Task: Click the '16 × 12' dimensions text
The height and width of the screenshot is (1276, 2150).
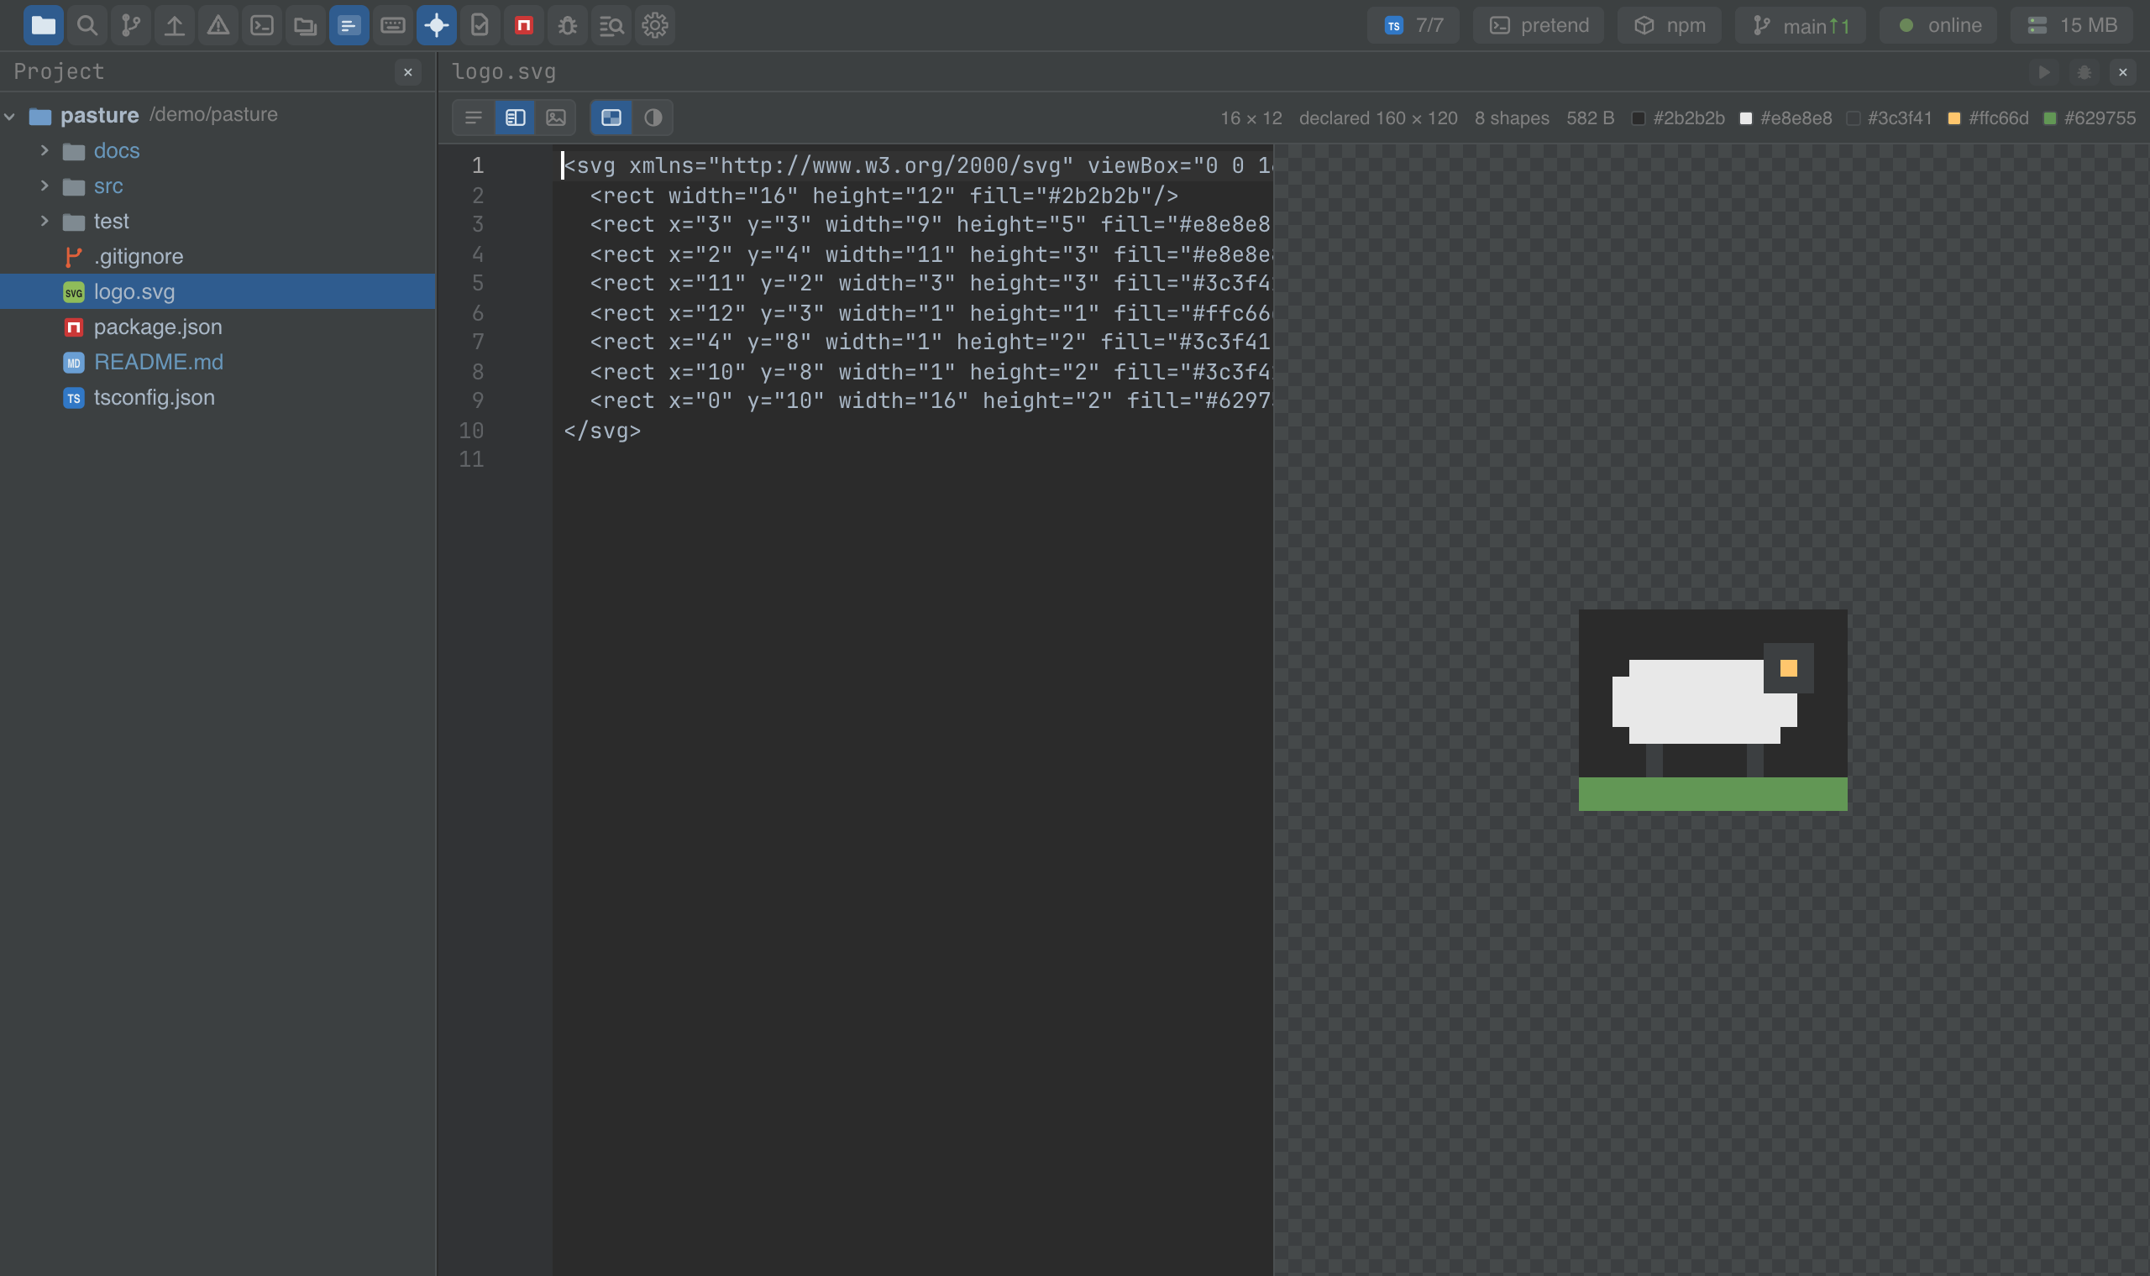Action: tap(1251, 118)
